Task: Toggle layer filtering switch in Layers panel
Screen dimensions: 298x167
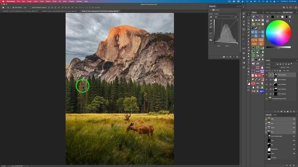Action: point(291,64)
